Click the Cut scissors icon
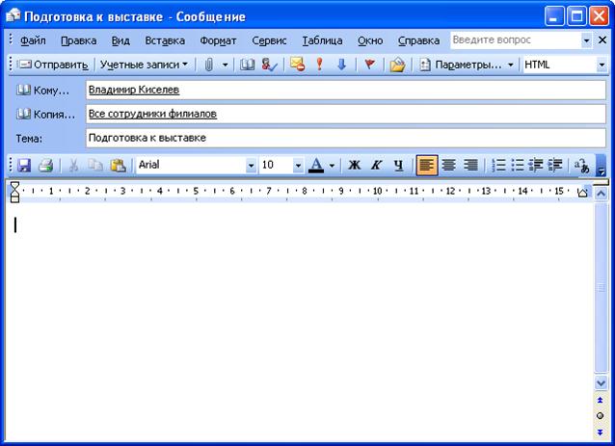 (73, 165)
